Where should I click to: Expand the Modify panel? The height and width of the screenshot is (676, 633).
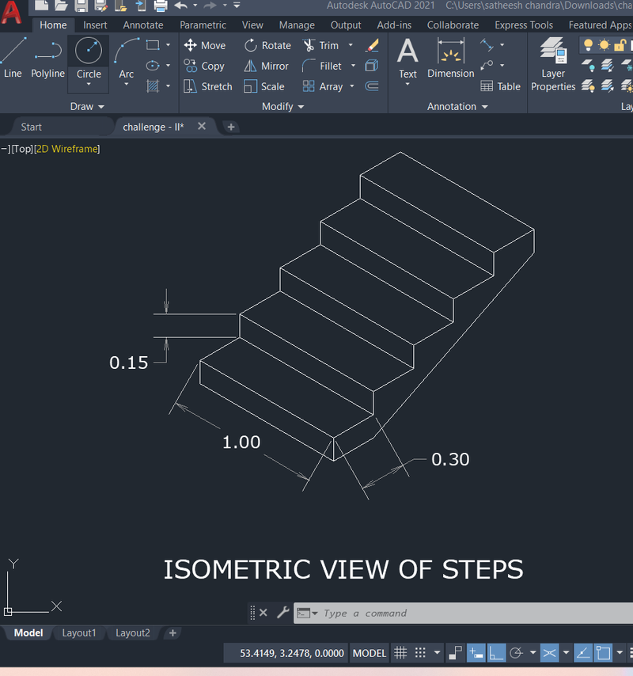(x=282, y=107)
